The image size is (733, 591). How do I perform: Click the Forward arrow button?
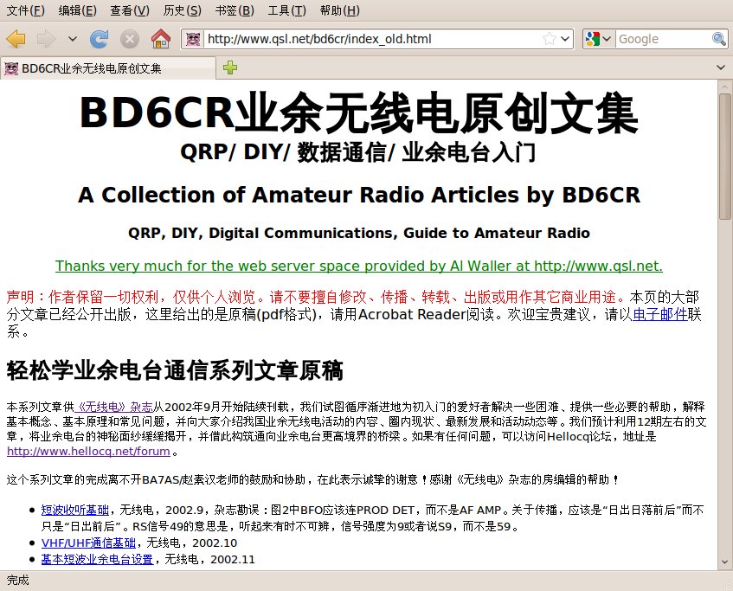point(46,39)
